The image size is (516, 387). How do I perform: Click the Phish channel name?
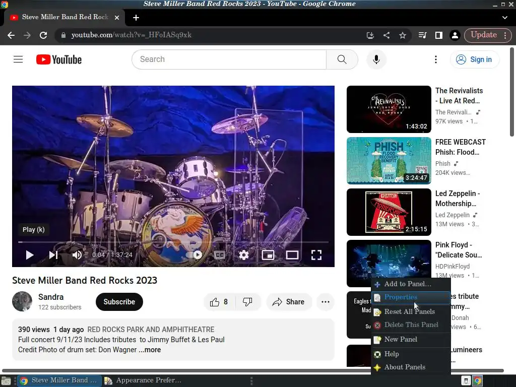click(x=442, y=164)
